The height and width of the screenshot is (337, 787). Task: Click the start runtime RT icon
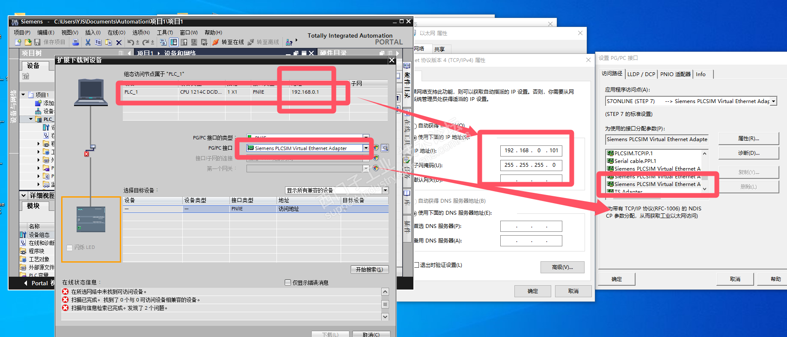204,42
